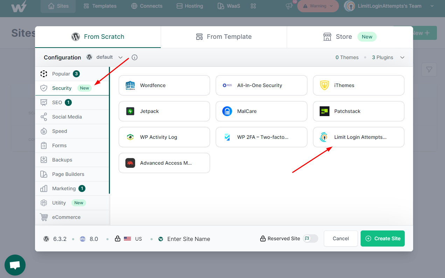Image resolution: width=445 pixels, height=278 pixels.
Task: Open the Page Builders category
Action: click(72, 174)
